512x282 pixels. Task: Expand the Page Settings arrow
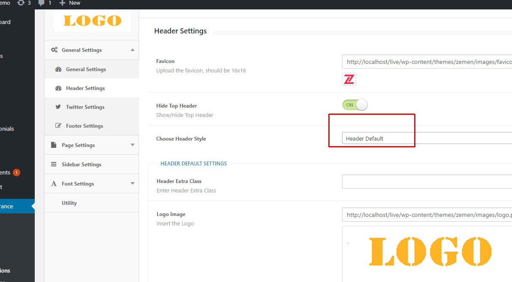pos(133,145)
